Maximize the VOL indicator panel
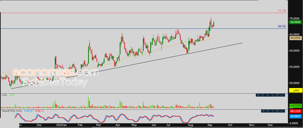This screenshot has height=128, width=303. [x=263, y=95]
